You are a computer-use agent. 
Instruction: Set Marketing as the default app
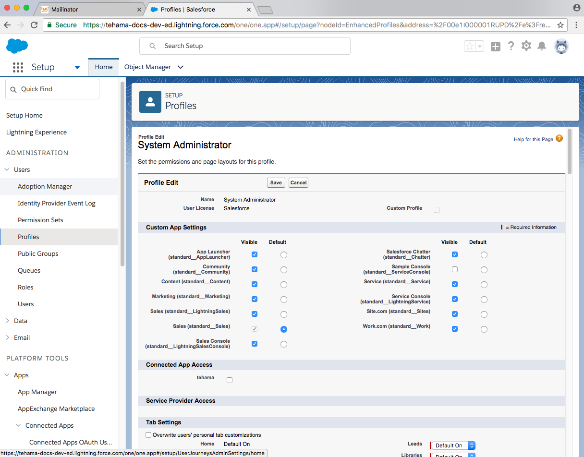[284, 300]
